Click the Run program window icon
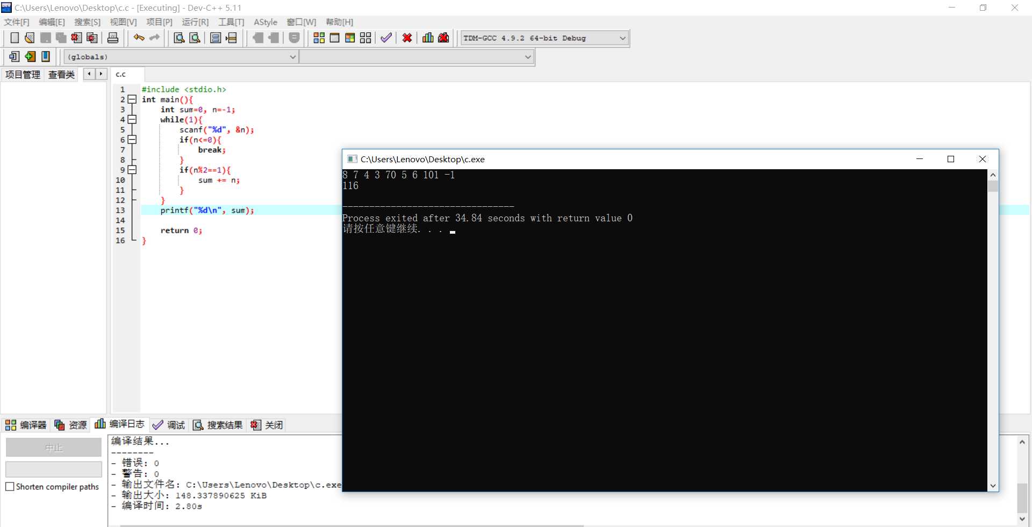Screen dimensions: 1032x527 tap(334, 38)
